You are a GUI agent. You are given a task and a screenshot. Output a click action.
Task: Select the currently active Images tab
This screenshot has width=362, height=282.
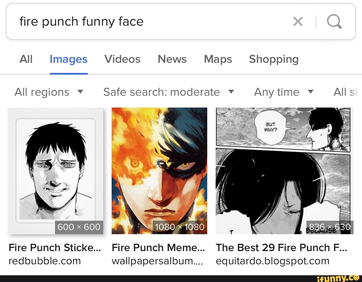tap(68, 59)
